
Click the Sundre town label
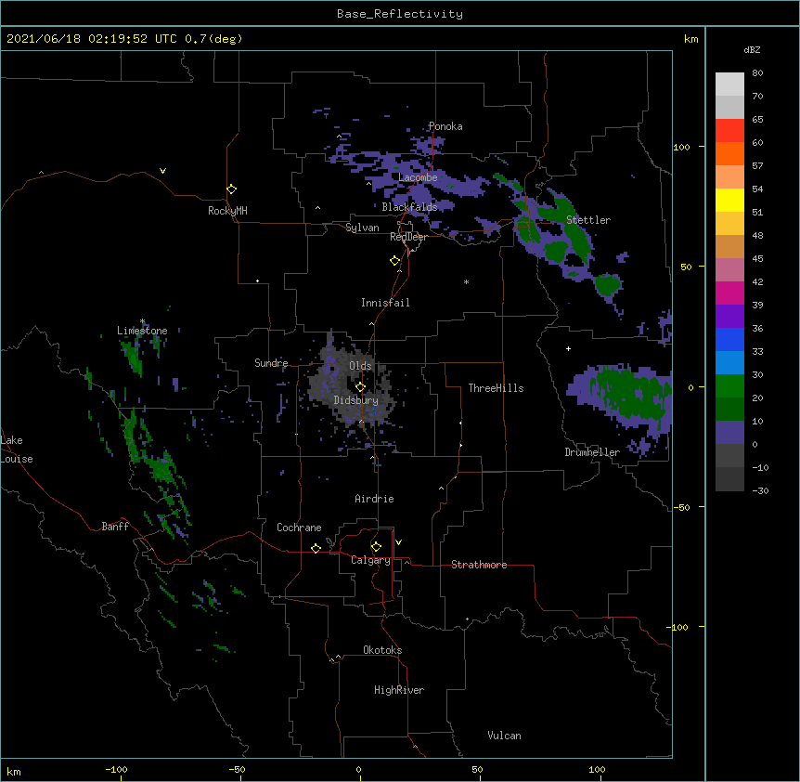point(271,363)
